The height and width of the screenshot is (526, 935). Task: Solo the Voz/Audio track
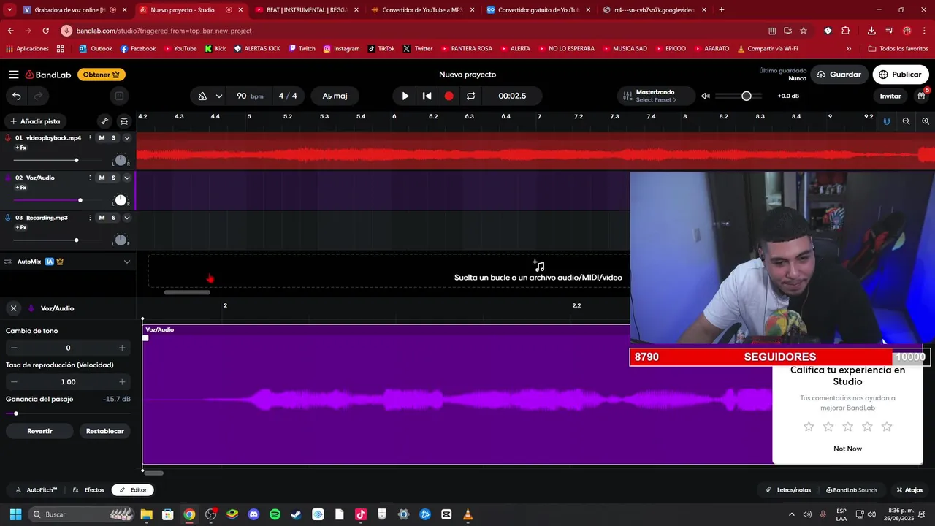point(113,178)
